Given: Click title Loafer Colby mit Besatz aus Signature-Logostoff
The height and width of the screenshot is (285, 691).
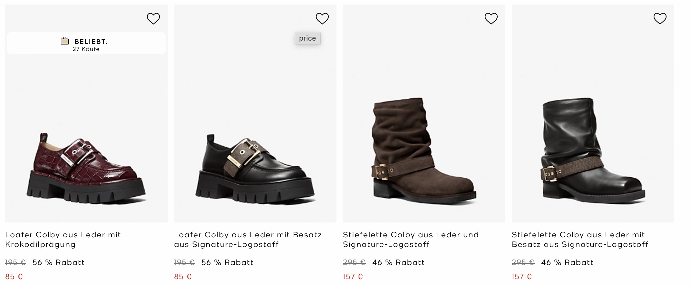Looking at the screenshot, I should (248, 240).
